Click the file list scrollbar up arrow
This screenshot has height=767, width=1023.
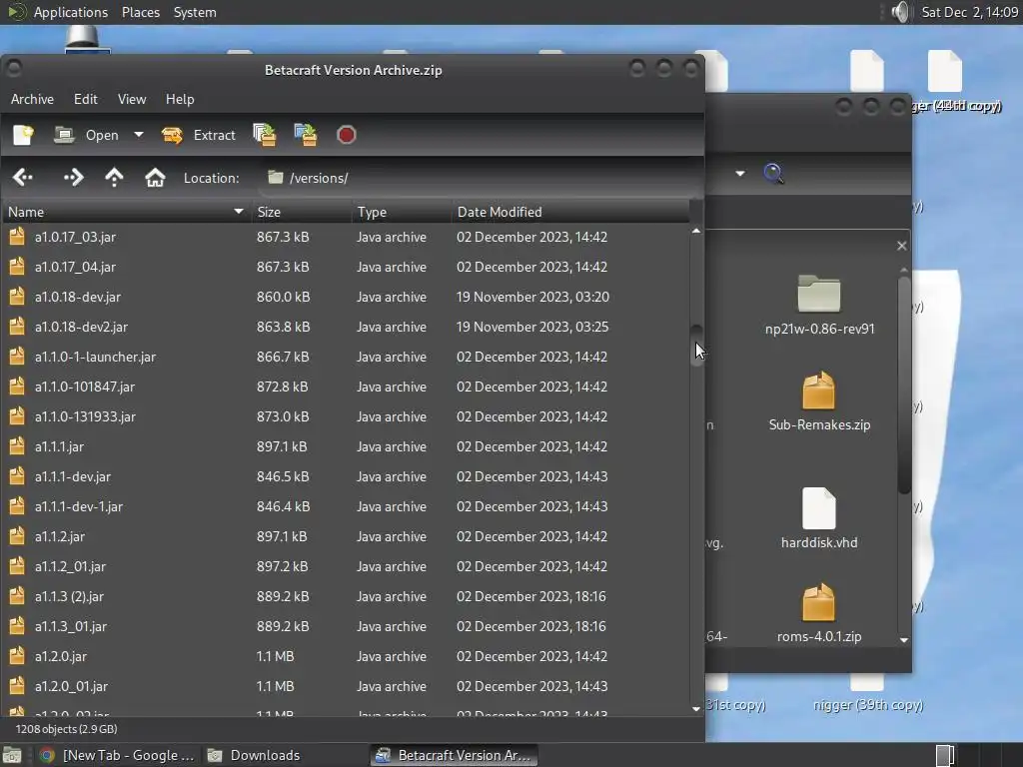696,231
